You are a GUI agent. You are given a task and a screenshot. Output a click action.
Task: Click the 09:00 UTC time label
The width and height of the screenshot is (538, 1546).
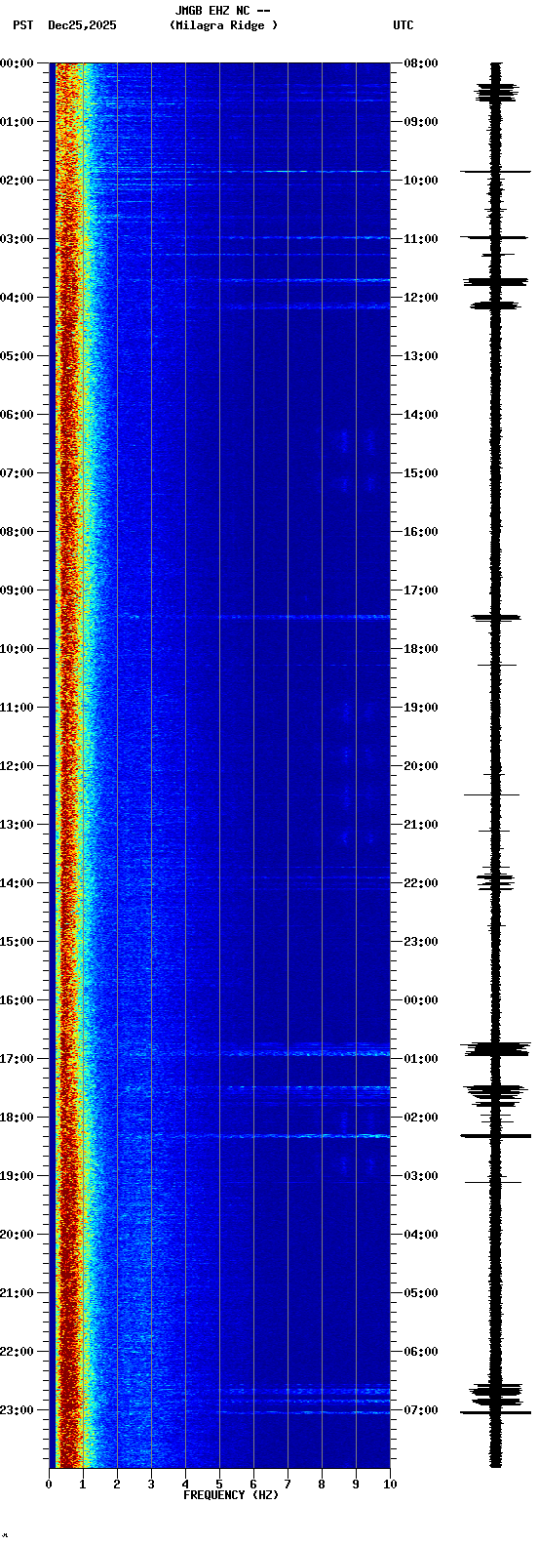click(x=421, y=122)
